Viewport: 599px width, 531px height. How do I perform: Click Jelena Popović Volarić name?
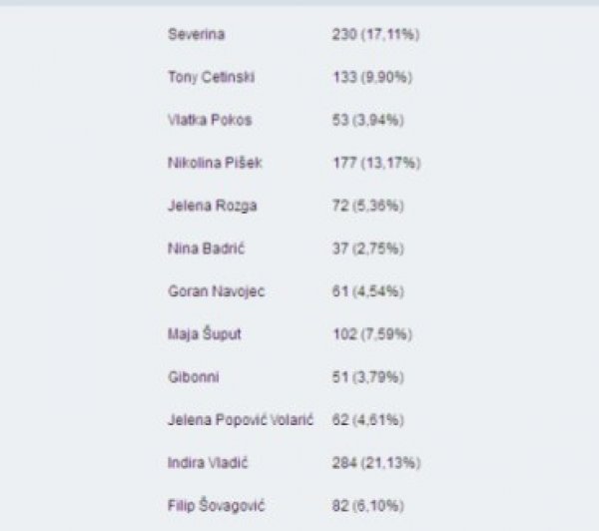tap(241, 420)
